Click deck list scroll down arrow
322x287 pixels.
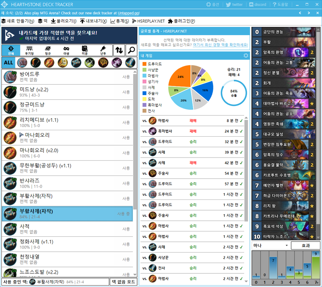tap(135, 274)
